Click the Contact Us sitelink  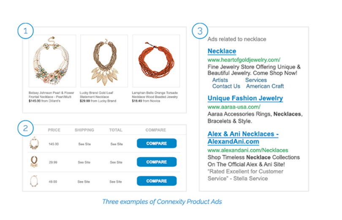pos(226,86)
